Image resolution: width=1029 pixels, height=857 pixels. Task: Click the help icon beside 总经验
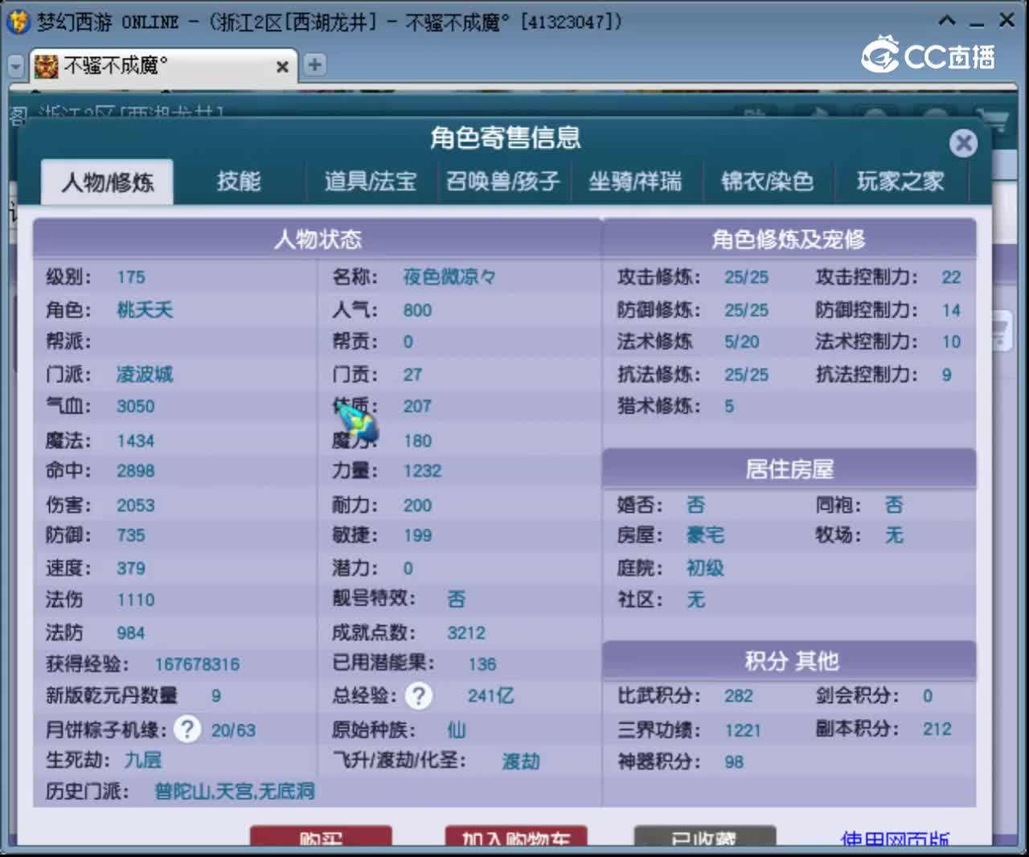point(418,695)
